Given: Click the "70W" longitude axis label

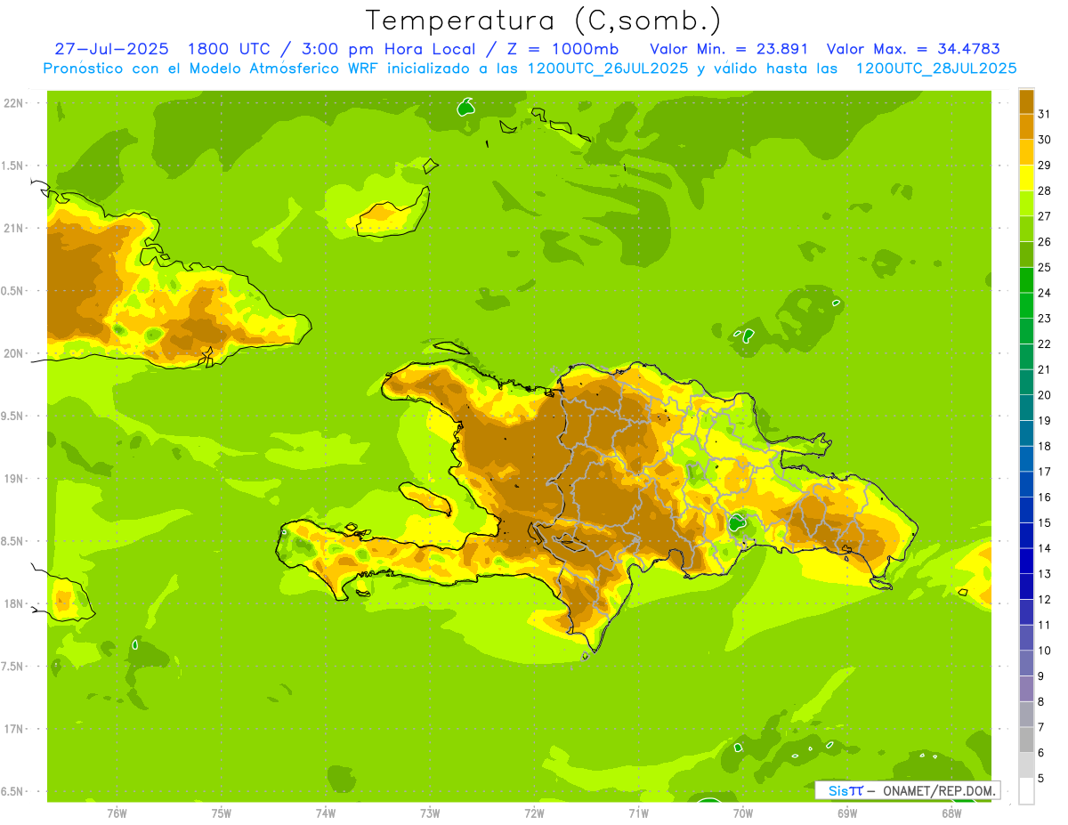Looking at the screenshot, I should click(x=743, y=813).
